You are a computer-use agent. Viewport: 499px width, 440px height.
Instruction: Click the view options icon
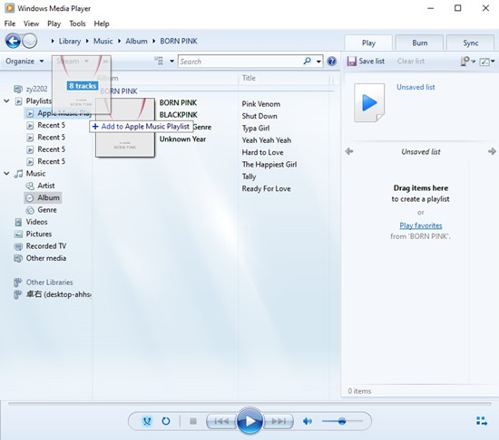click(x=159, y=61)
